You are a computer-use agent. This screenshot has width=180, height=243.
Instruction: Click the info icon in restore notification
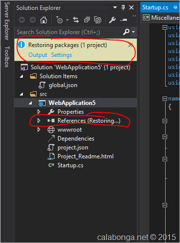point(21,45)
